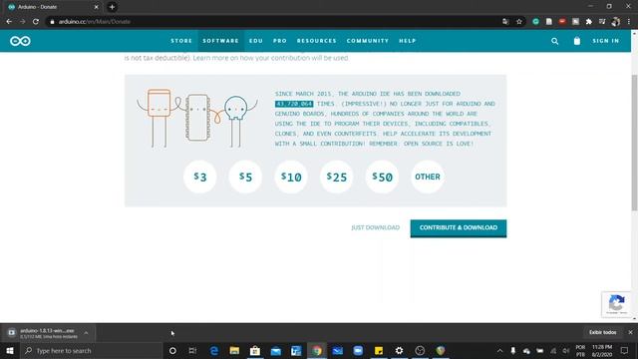Click the Arduino infinity logo
Image resolution: width=638 pixels, height=359 pixels.
click(x=20, y=41)
